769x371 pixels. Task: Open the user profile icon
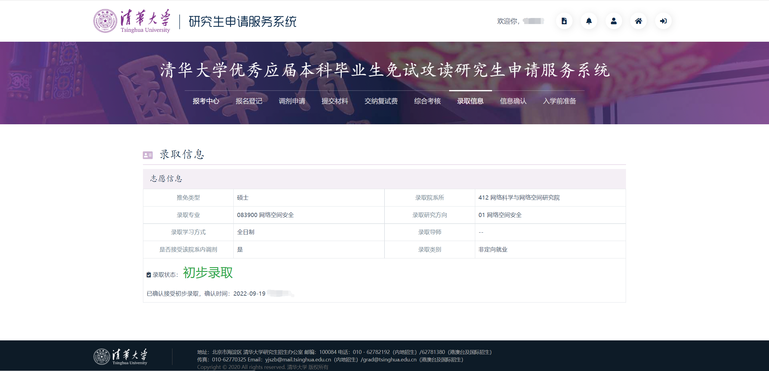point(614,21)
